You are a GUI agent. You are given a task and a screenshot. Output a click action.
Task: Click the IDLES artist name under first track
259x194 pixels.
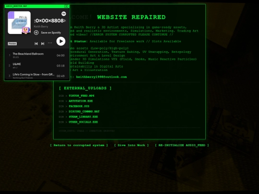[16, 57]
